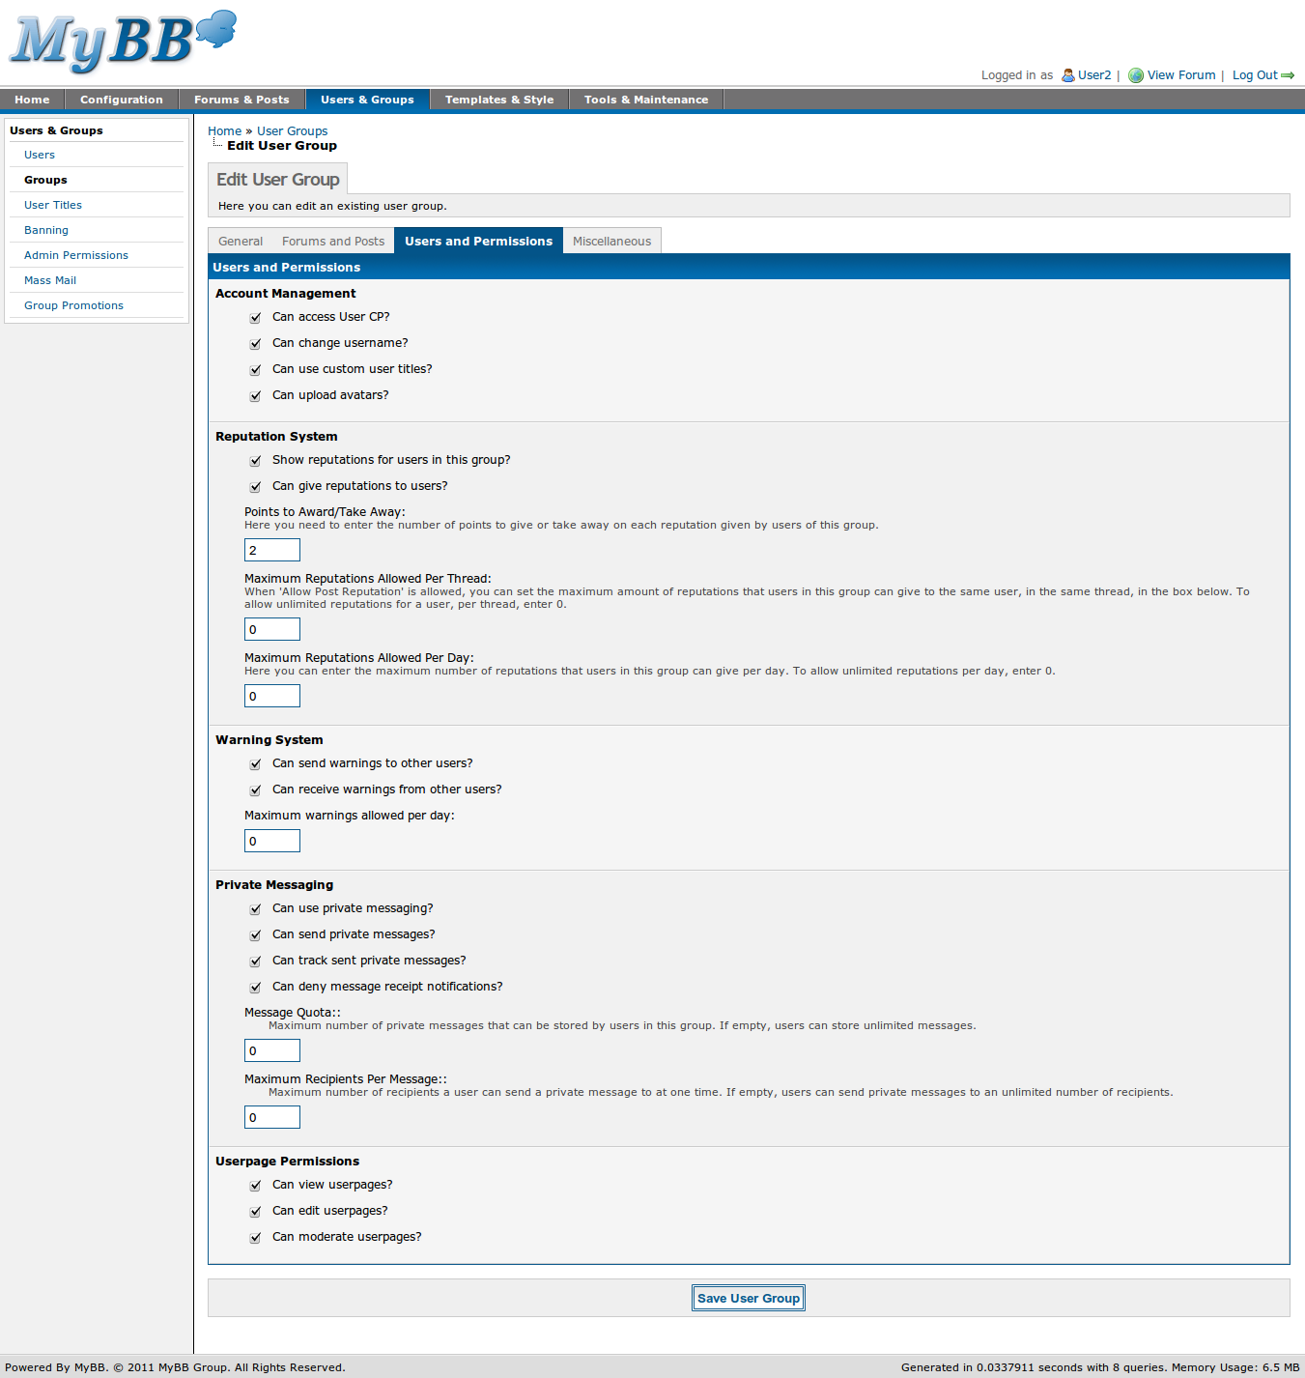Open Groups in the sidebar

click(45, 180)
